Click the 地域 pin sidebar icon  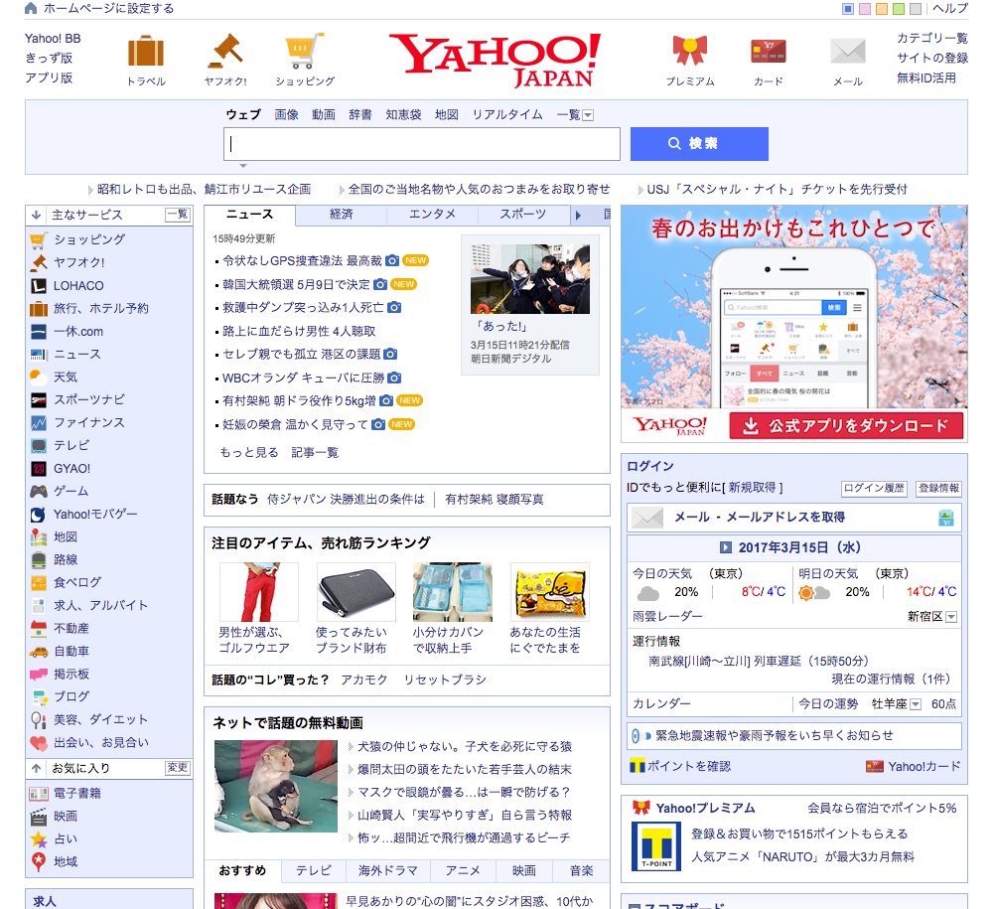[x=39, y=861]
